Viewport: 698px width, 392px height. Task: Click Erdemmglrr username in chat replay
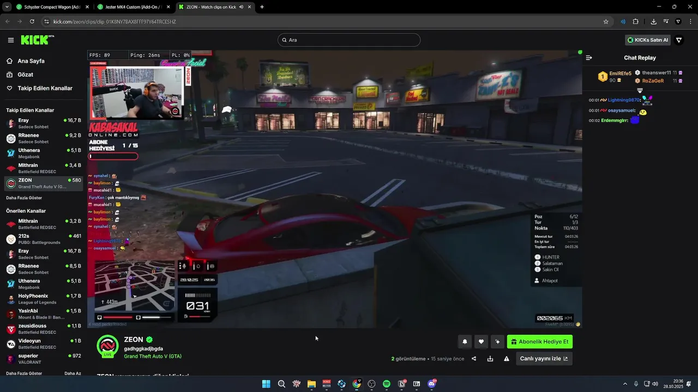(615, 120)
